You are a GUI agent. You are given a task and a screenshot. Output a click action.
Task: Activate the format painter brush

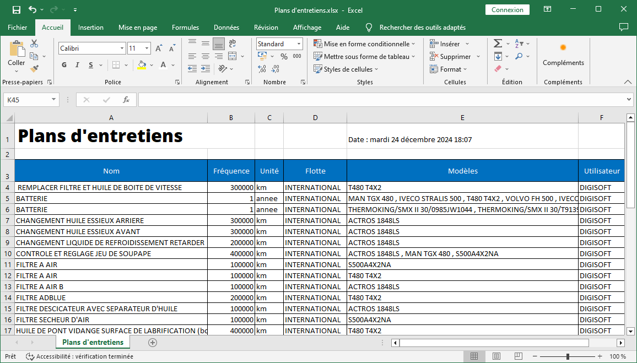[35, 69]
